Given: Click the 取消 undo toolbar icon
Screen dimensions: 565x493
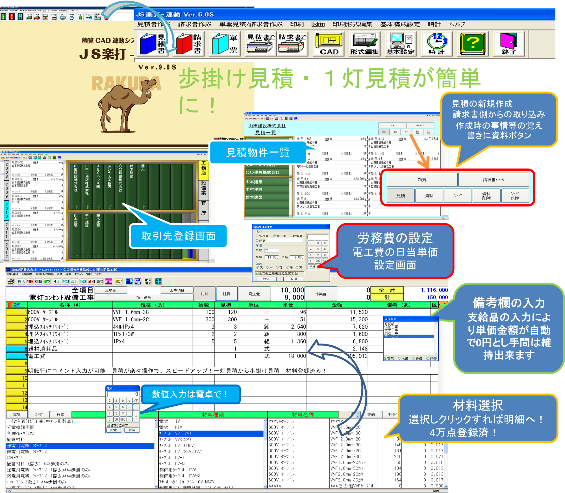Looking at the screenshot, I should tap(119, 281).
